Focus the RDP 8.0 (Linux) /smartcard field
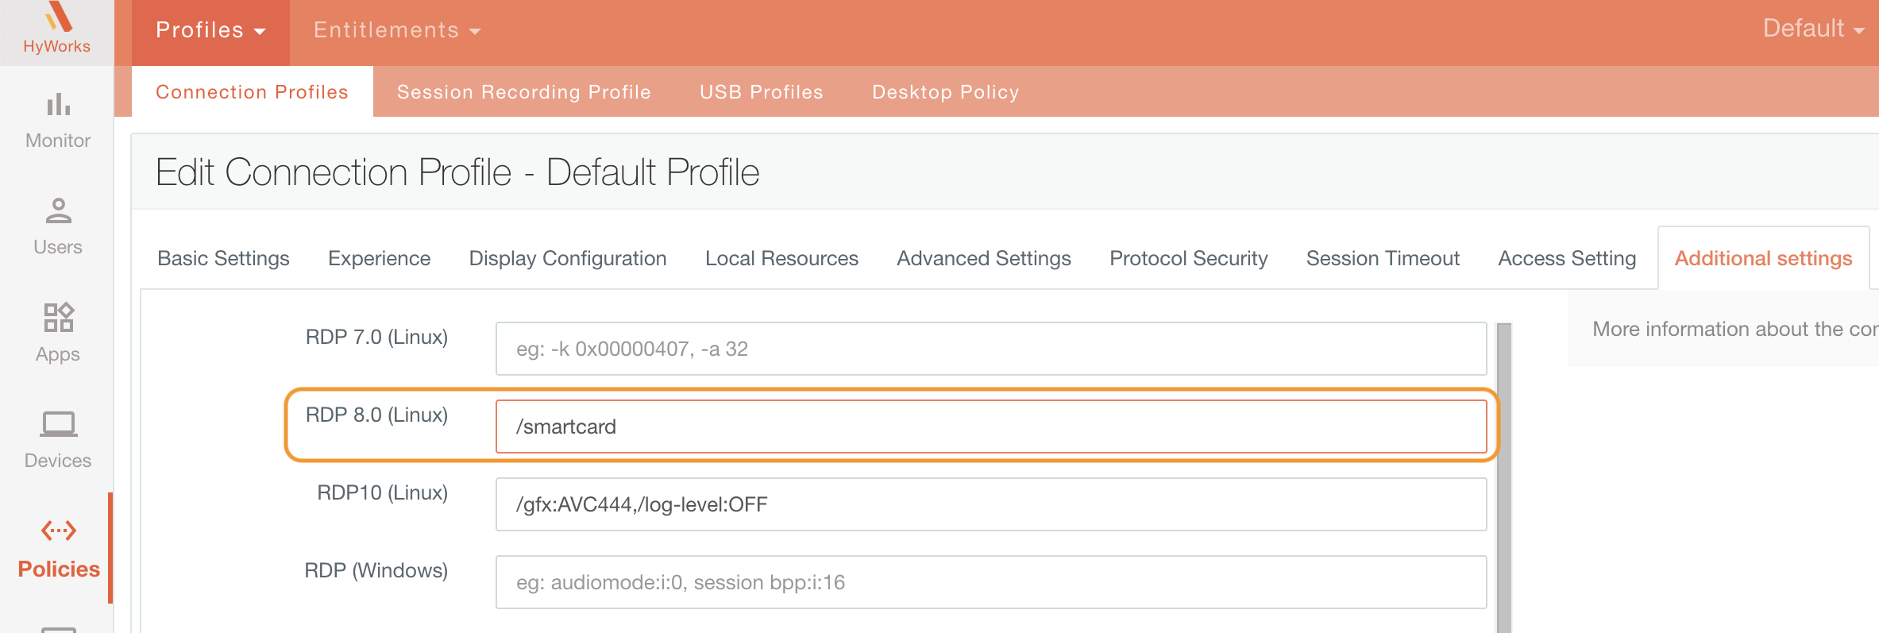The width and height of the screenshot is (1879, 633). [x=990, y=427]
